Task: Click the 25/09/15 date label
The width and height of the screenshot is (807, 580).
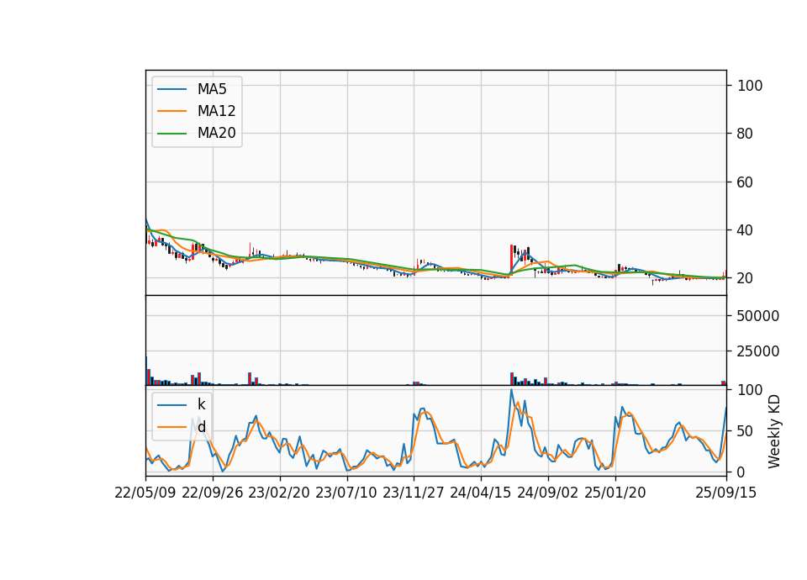Action: click(x=726, y=493)
